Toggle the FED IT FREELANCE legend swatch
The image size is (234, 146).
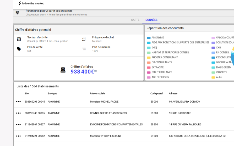click(149, 72)
